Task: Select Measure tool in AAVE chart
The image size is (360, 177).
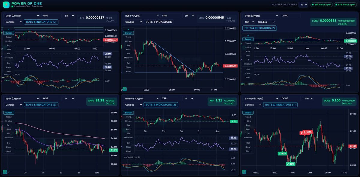Action: pyautogui.click(x=9, y=137)
